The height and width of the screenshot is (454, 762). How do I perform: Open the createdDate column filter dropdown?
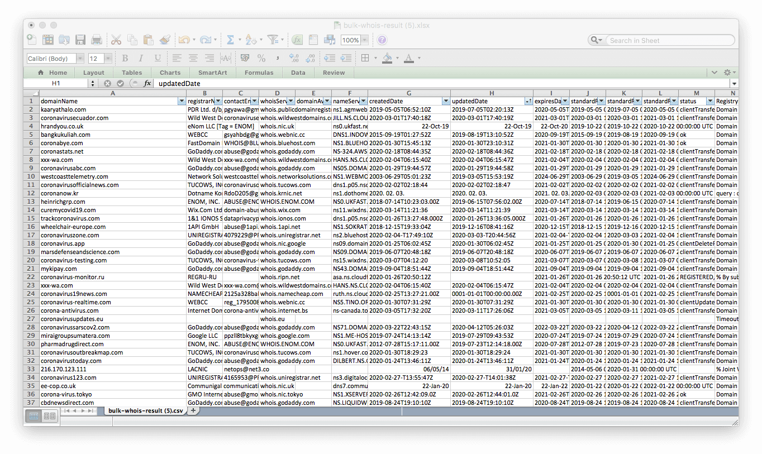point(445,101)
